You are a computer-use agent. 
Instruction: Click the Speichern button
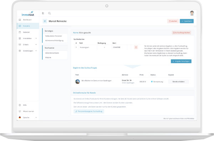click(x=187, y=21)
